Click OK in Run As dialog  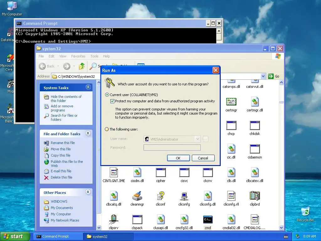(x=178, y=158)
